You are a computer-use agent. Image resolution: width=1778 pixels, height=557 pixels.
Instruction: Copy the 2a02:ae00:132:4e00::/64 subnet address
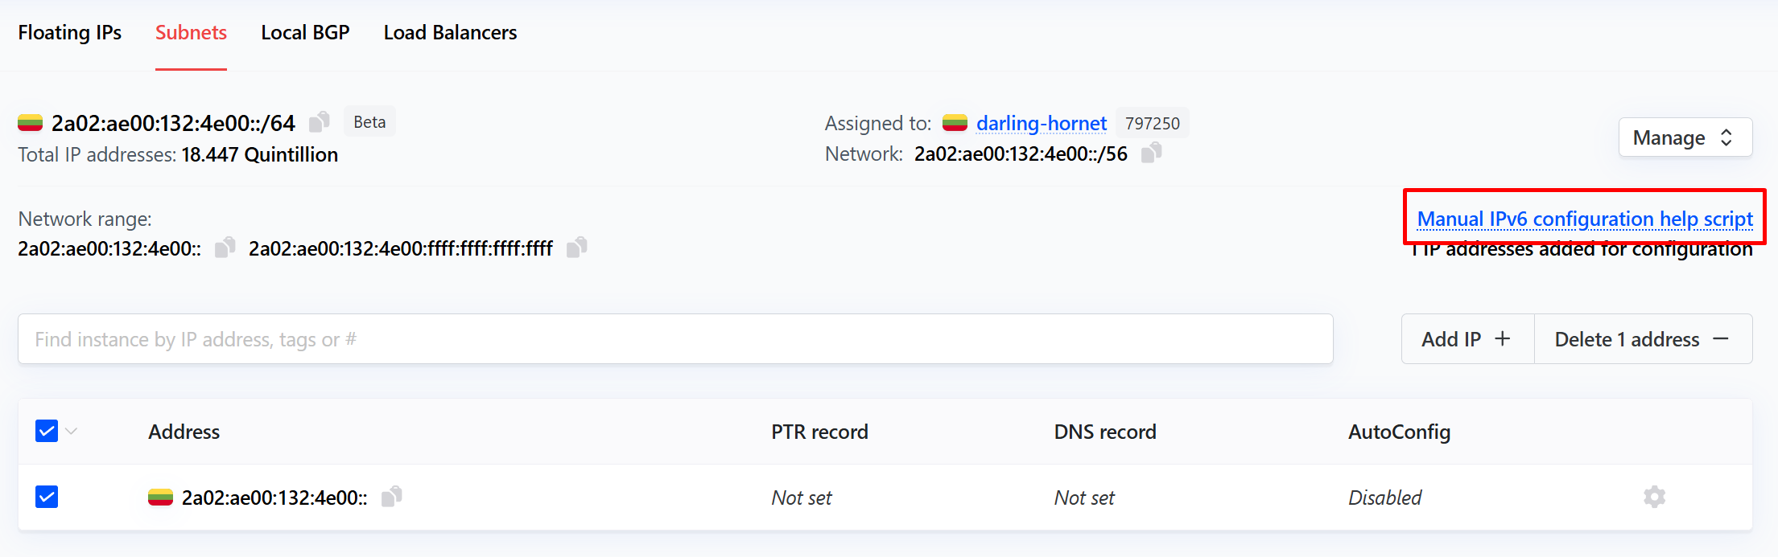320,122
